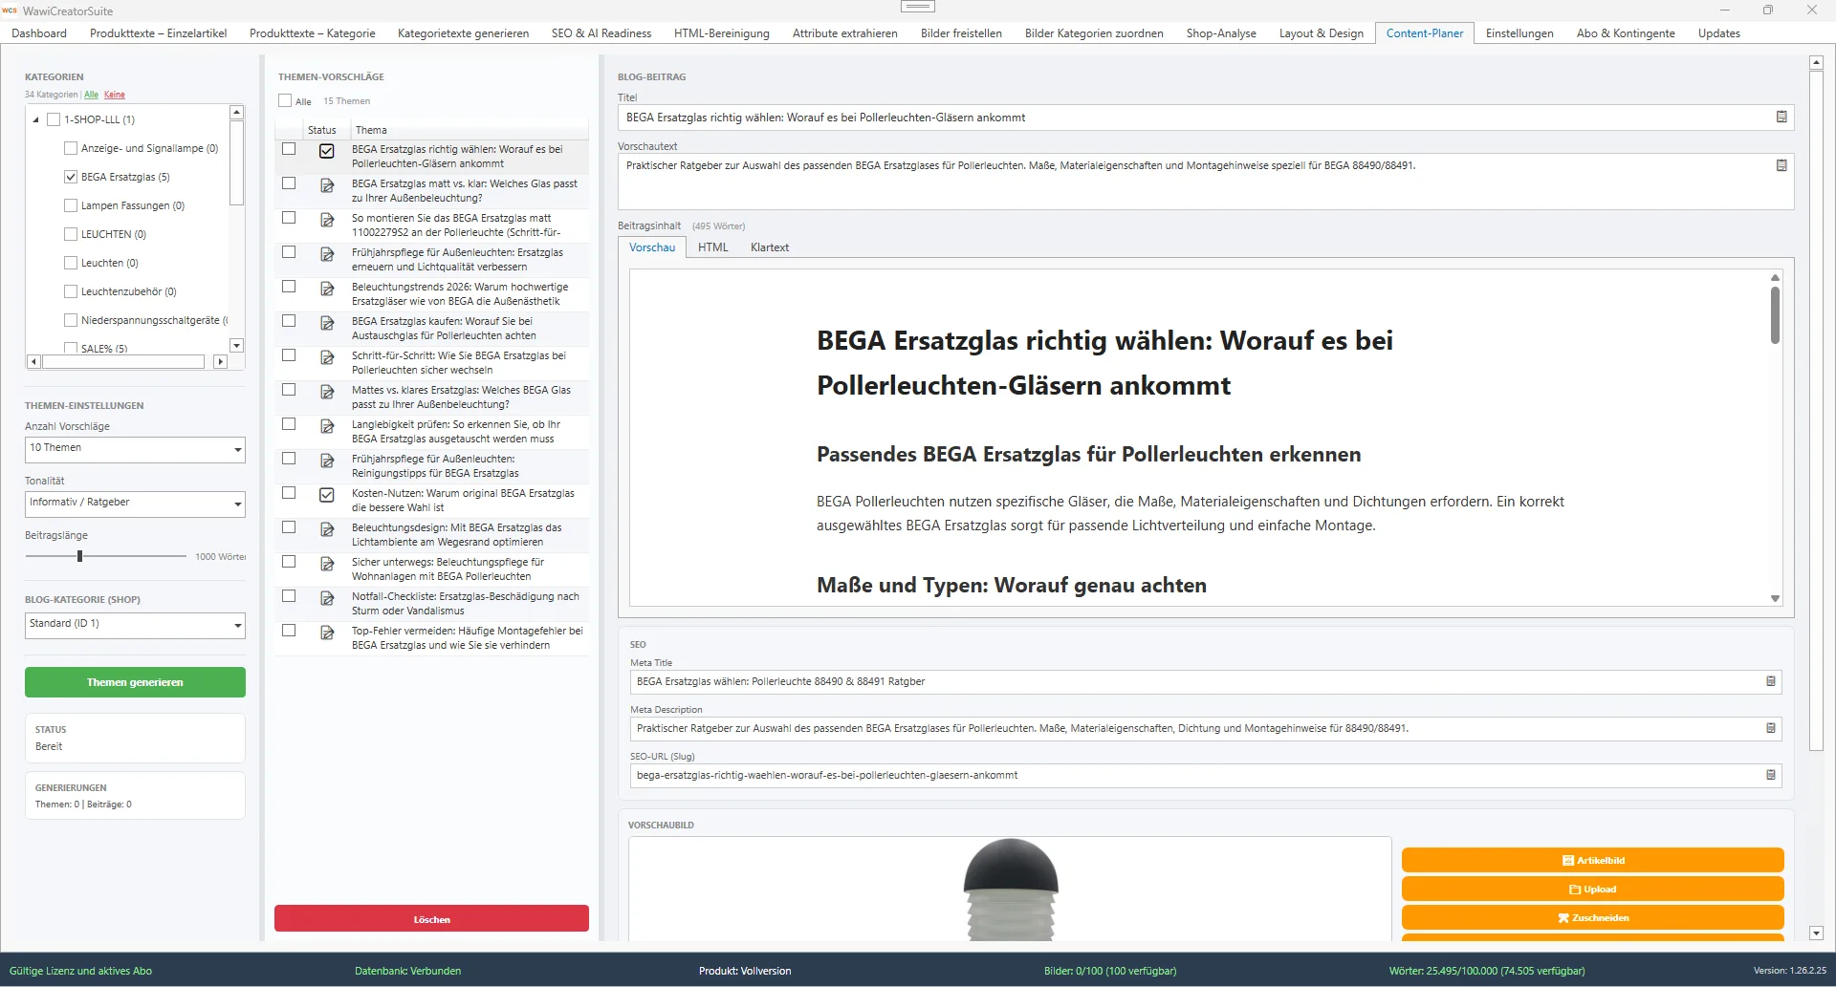Click the checkmark status icon of the first topic

327,151
